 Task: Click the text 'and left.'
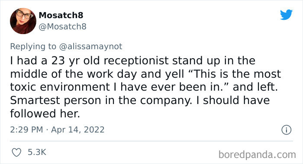pyautogui.click(x=255, y=87)
